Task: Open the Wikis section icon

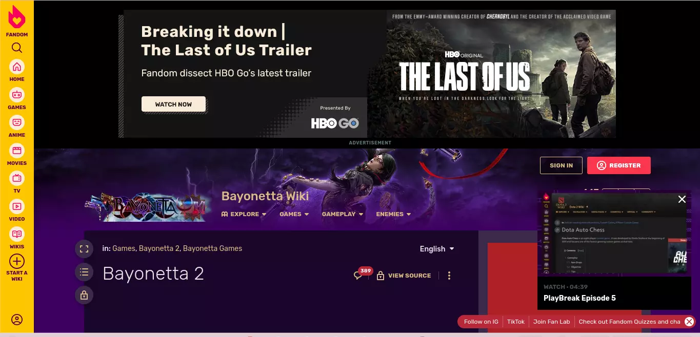Action: pos(17,234)
